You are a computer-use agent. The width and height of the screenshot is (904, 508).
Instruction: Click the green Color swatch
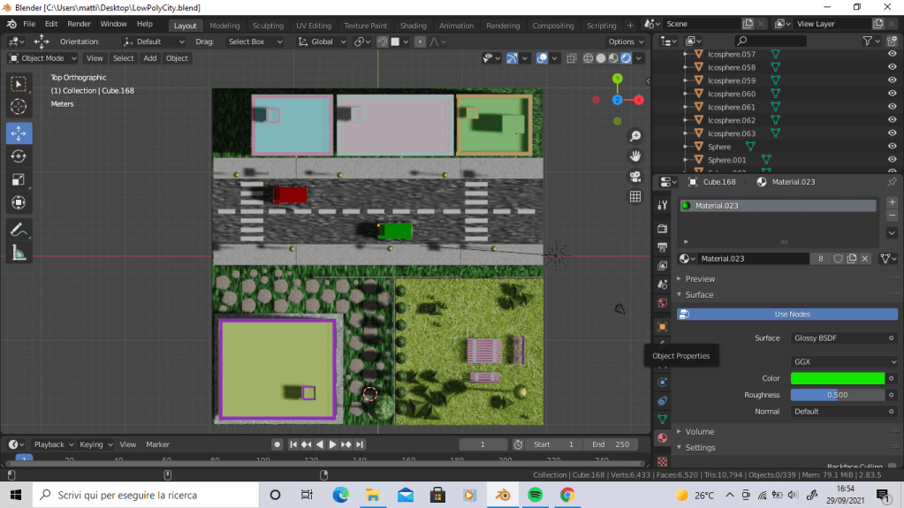point(837,378)
